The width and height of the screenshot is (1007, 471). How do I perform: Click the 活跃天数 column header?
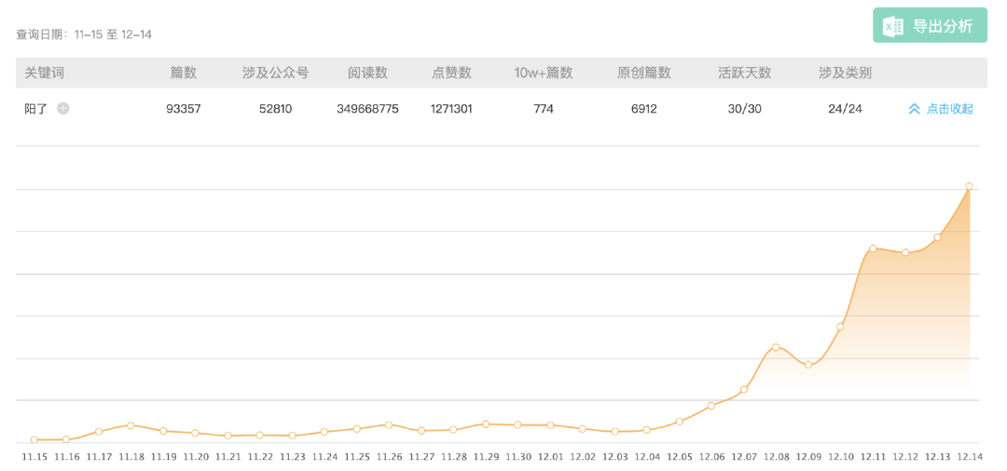(x=744, y=73)
